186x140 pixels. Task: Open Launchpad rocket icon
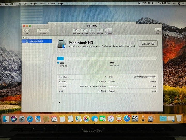(x=22, y=119)
